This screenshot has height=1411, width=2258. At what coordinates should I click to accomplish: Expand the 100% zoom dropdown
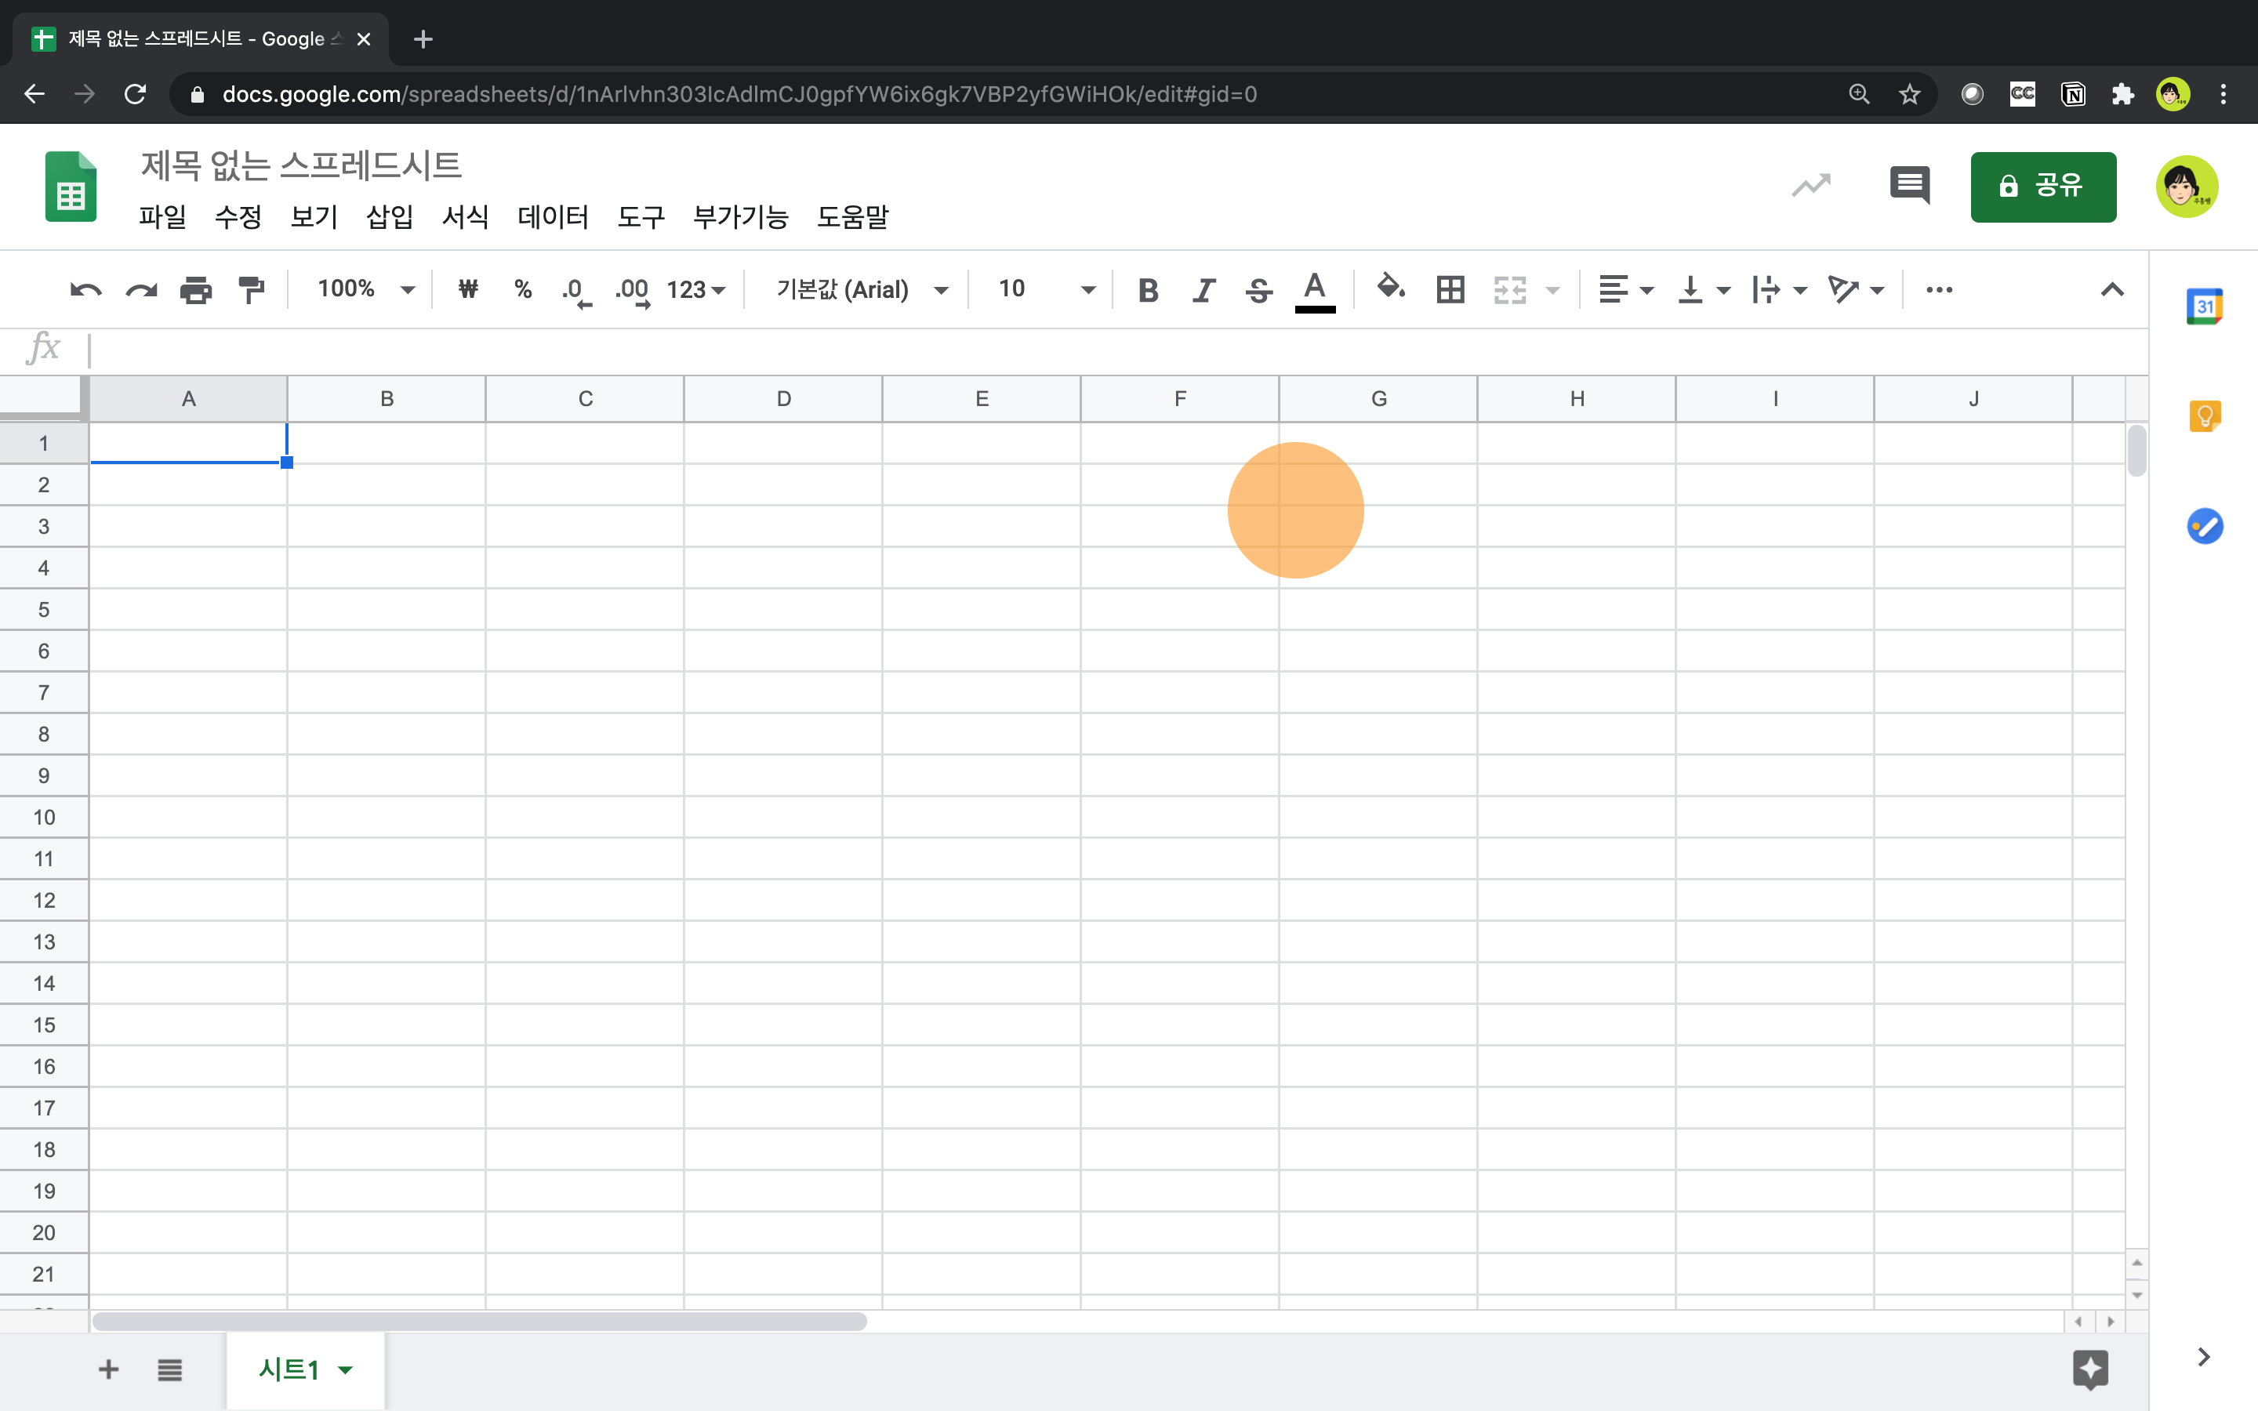(365, 289)
